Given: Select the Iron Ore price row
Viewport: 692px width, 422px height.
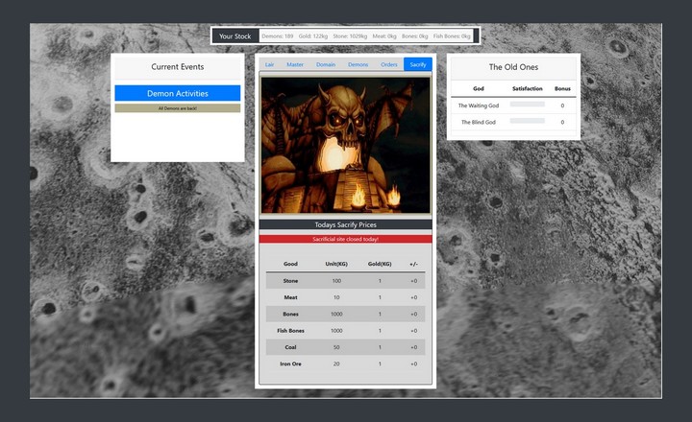Looking at the screenshot, I should (345, 363).
